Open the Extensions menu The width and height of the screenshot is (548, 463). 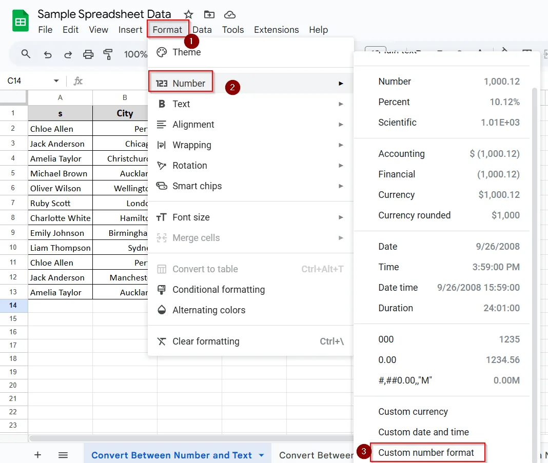[x=277, y=30]
